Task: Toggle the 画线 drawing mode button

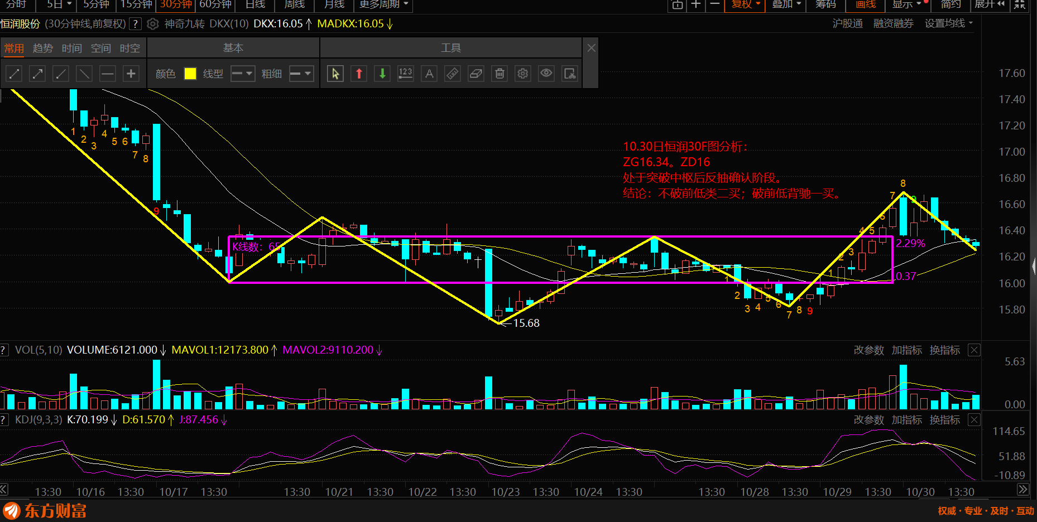Action: [x=866, y=5]
